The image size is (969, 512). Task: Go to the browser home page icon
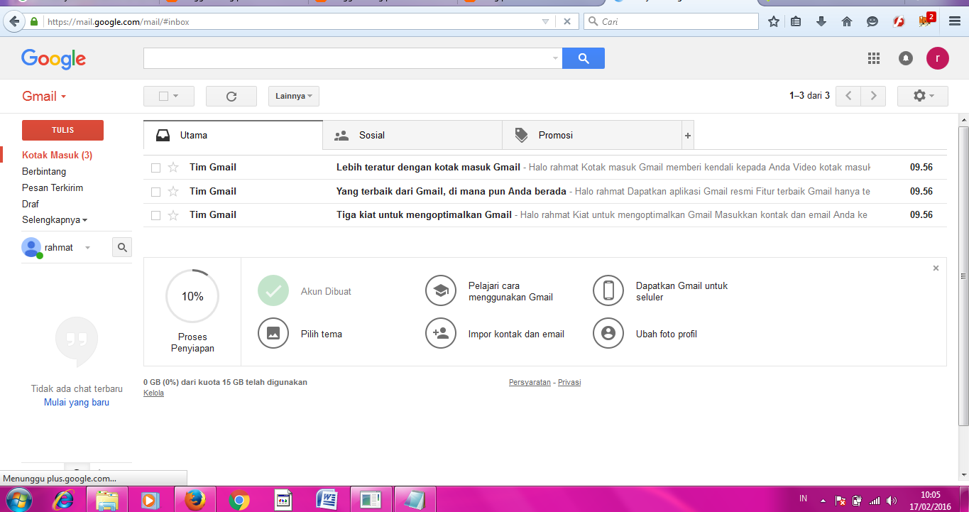[x=847, y=21]
